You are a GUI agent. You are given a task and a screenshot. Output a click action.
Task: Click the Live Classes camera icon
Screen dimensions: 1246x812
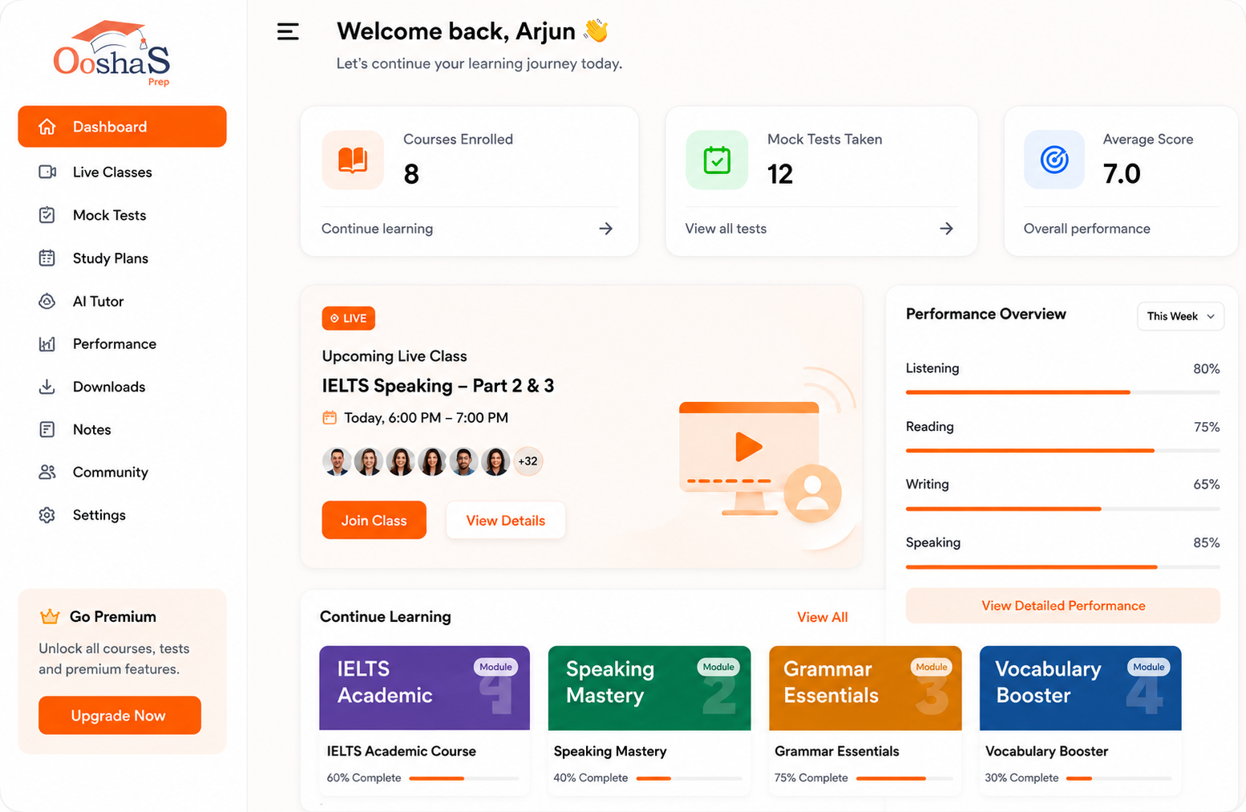47,172
